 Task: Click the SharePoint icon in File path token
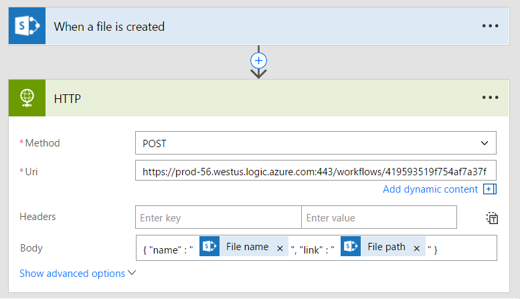pos(350,247)
